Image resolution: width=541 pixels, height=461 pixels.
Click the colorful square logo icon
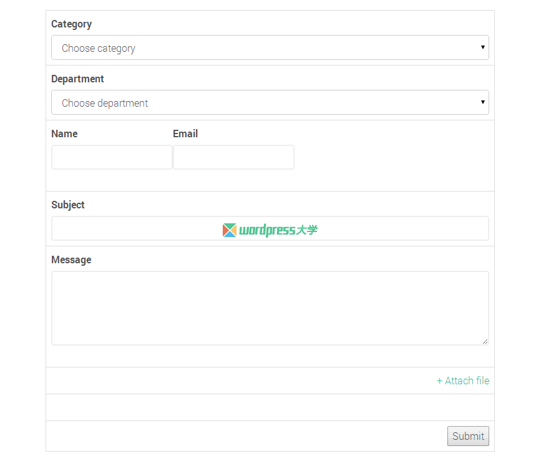click(x=230, y=230)
